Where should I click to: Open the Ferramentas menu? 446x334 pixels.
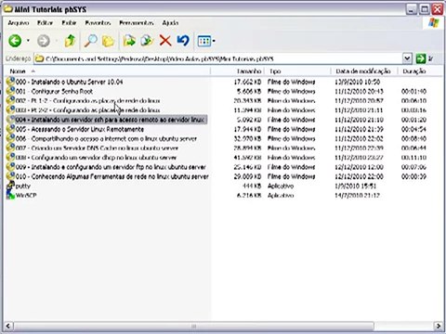pos(137,23)
